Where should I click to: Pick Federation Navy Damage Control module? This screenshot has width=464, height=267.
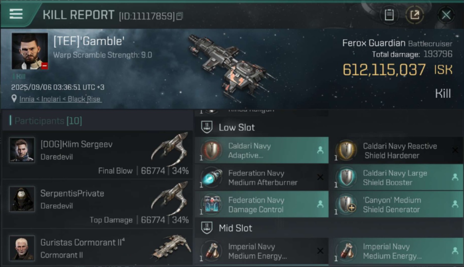tap(261, 205)
